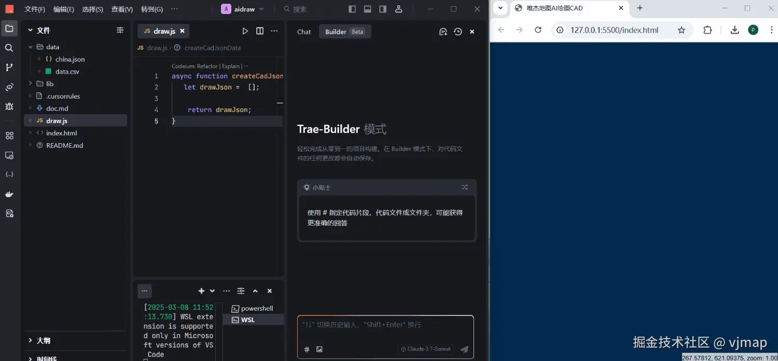This screenshot has height=361, width=778.
Task: Maximize the terminal panel with the chevron
Action: click(x=255, y=291)
